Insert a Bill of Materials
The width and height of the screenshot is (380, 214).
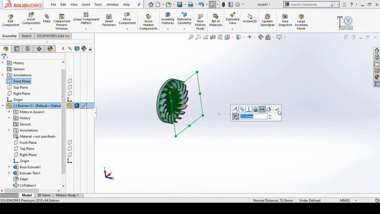pos(216,20)
